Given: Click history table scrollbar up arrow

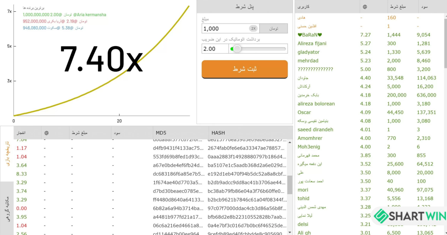Looking at the screenshot, I should click(290, 142).
